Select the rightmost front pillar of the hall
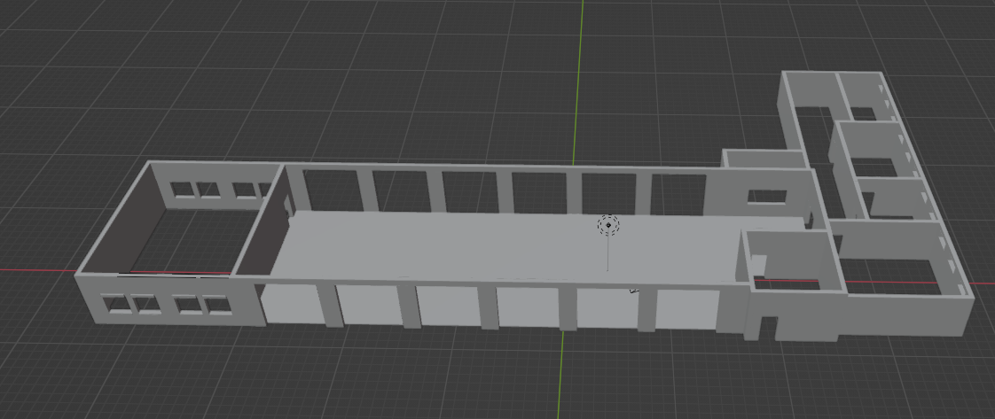Screen dimensions: 995x419 pyautogui.click(x=646, y=310)
